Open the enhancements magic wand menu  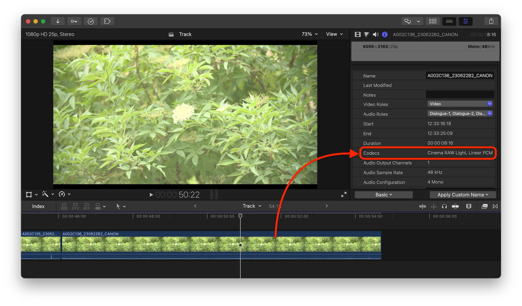(x=48, y=194)
